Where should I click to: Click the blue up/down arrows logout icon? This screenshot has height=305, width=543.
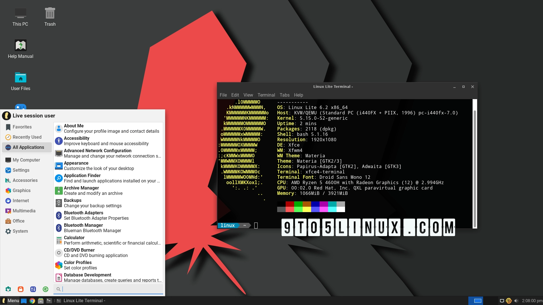click(x=33, y=289)
